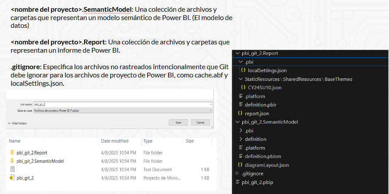
Task: Collapse the StaticResources folder chevron
Action: point(241,79)
